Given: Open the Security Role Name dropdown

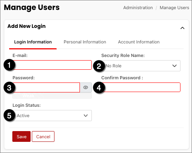Looking at the screenshot, I should [x=141, y=66].
